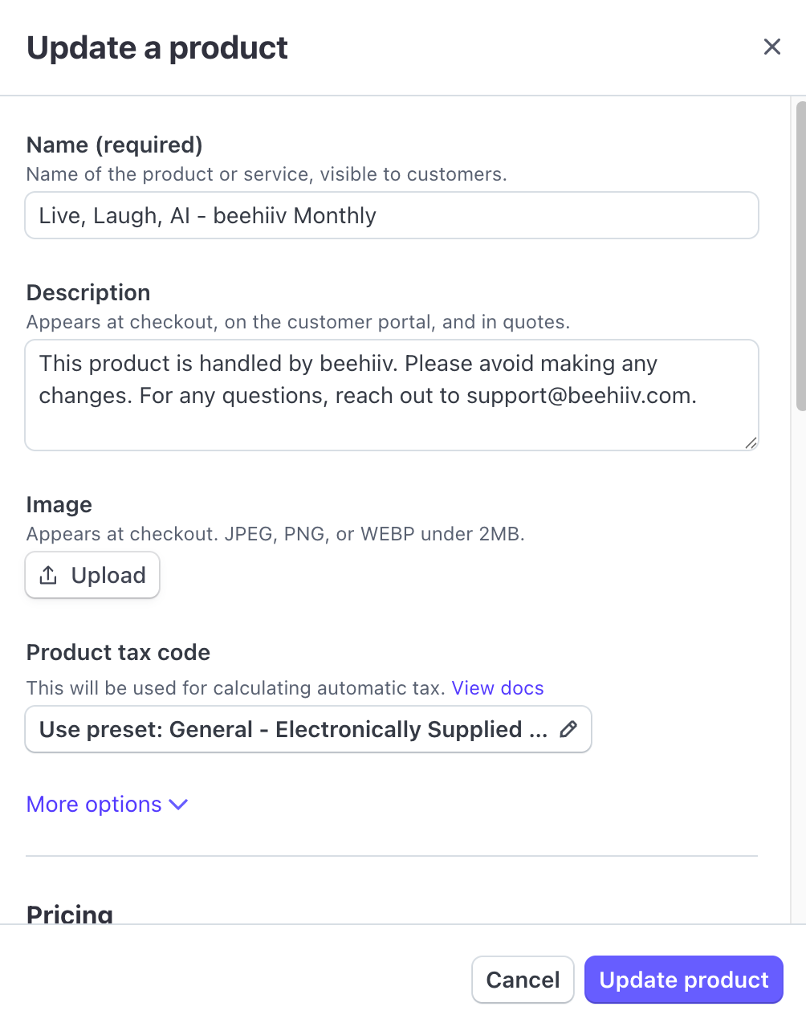Click the More options link text
The width and height of the screenshot is (806, 1023).
(94, 805)
